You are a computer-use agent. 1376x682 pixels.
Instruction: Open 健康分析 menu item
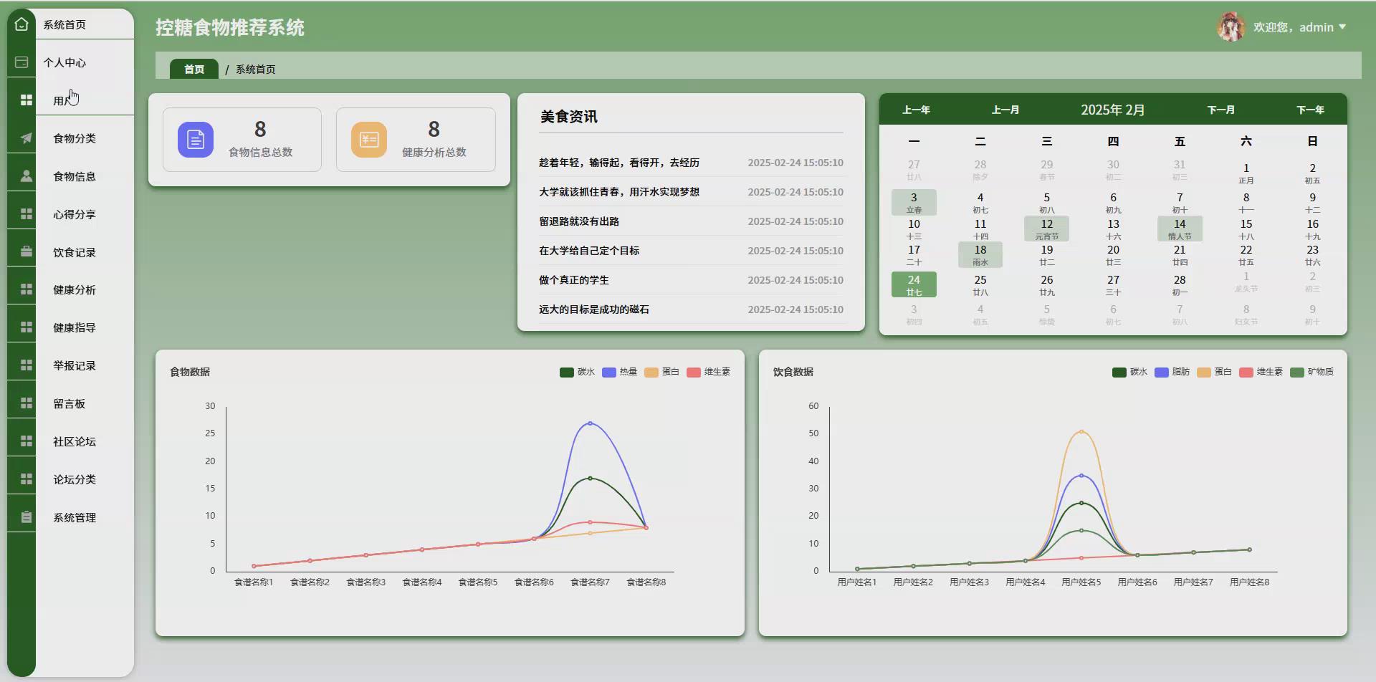tap(75, 289)
